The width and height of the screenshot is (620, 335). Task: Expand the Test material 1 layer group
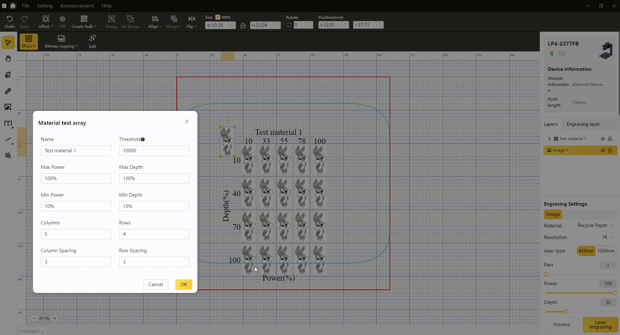click(549, 139)
